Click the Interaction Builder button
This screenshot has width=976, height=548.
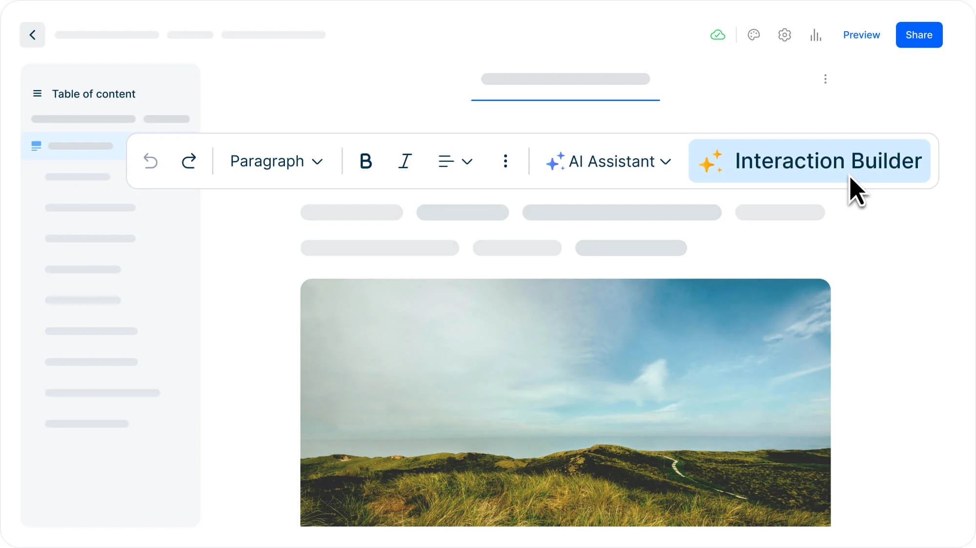coord(809,161)
